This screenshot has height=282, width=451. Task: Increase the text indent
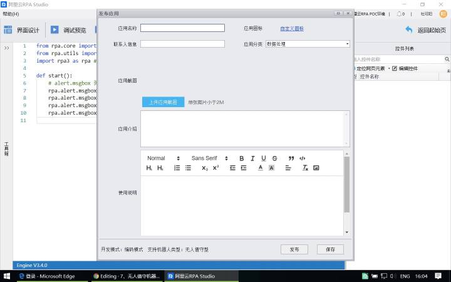pos(244,168)
